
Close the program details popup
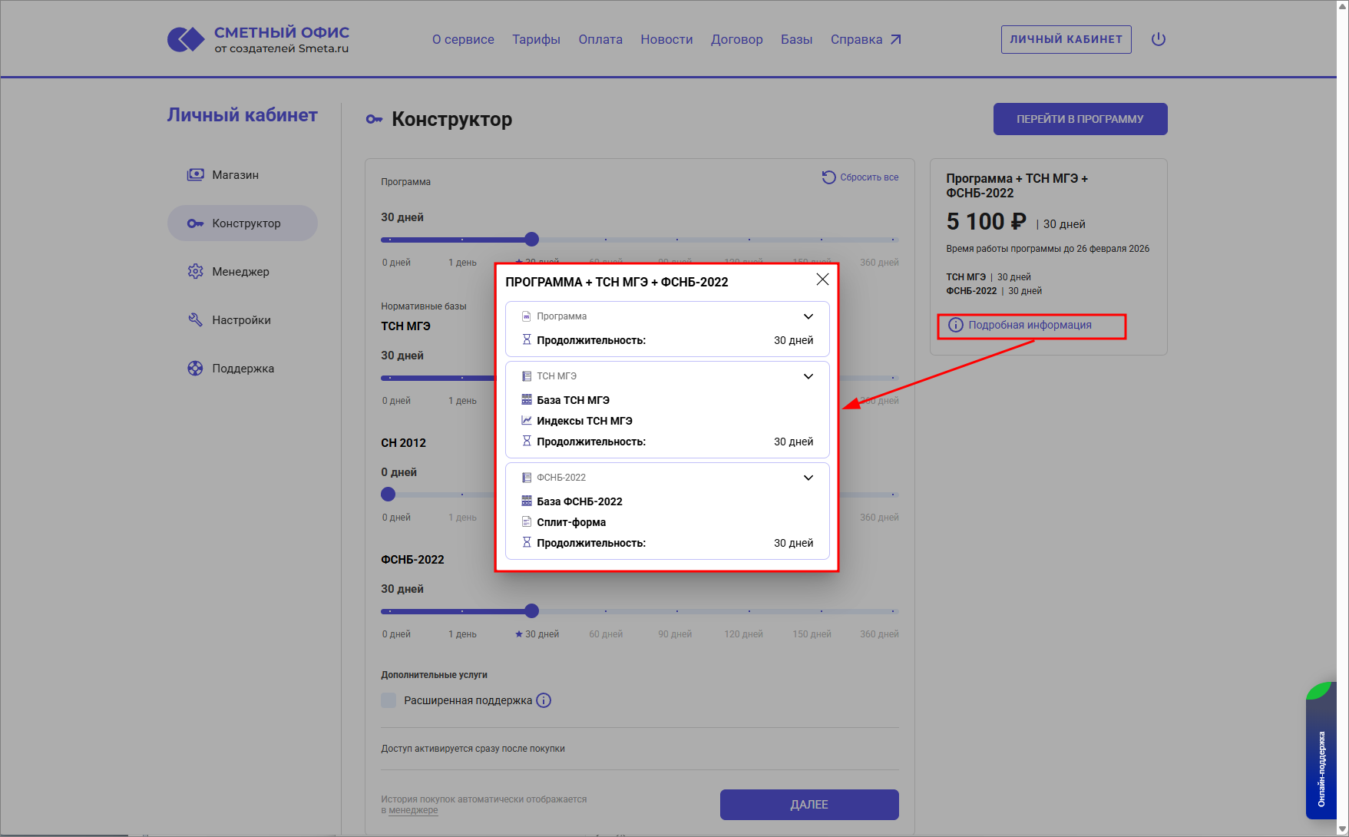click(822, 280)
